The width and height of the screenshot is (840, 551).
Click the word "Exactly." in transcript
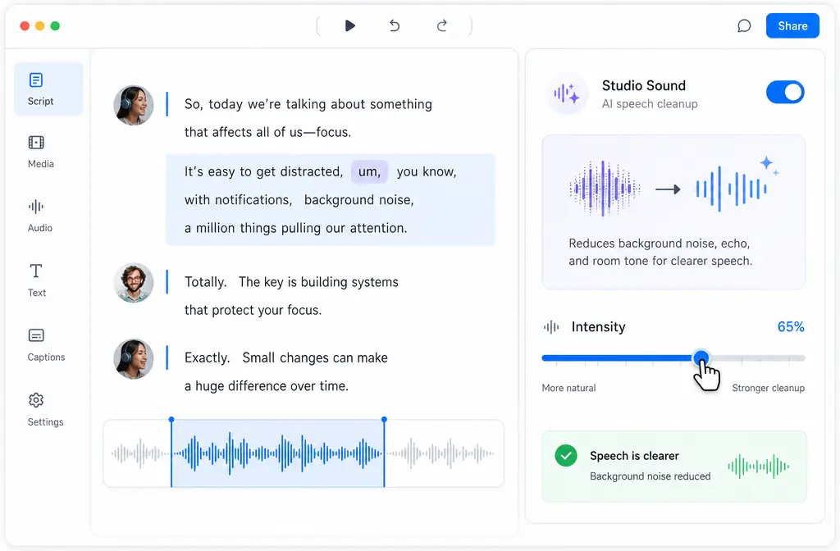click(x=207, y=357)
